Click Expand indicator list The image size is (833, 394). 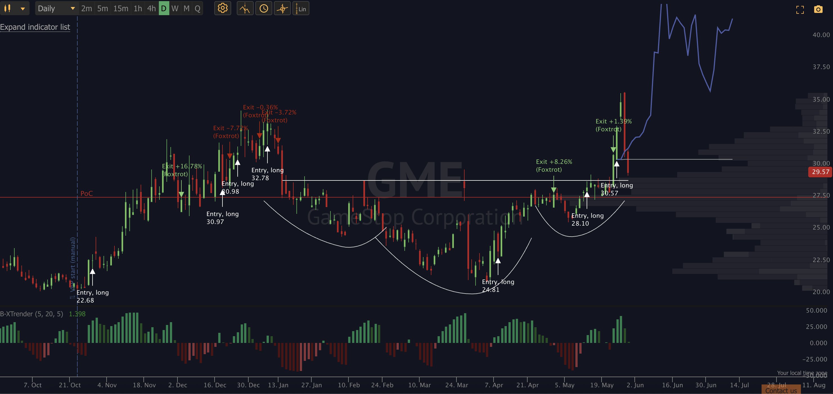coord(35,27)
